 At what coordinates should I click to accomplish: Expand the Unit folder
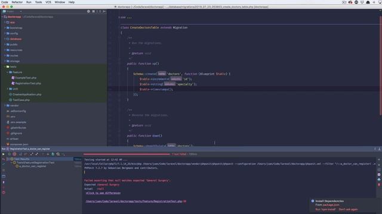[x=8, y=89]
